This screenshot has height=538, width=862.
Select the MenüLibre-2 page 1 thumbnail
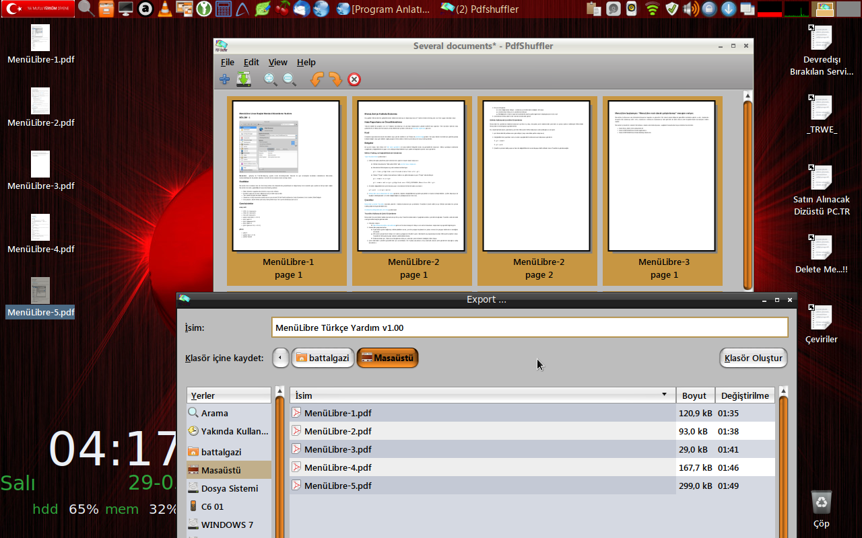click(x=412, y=191)
